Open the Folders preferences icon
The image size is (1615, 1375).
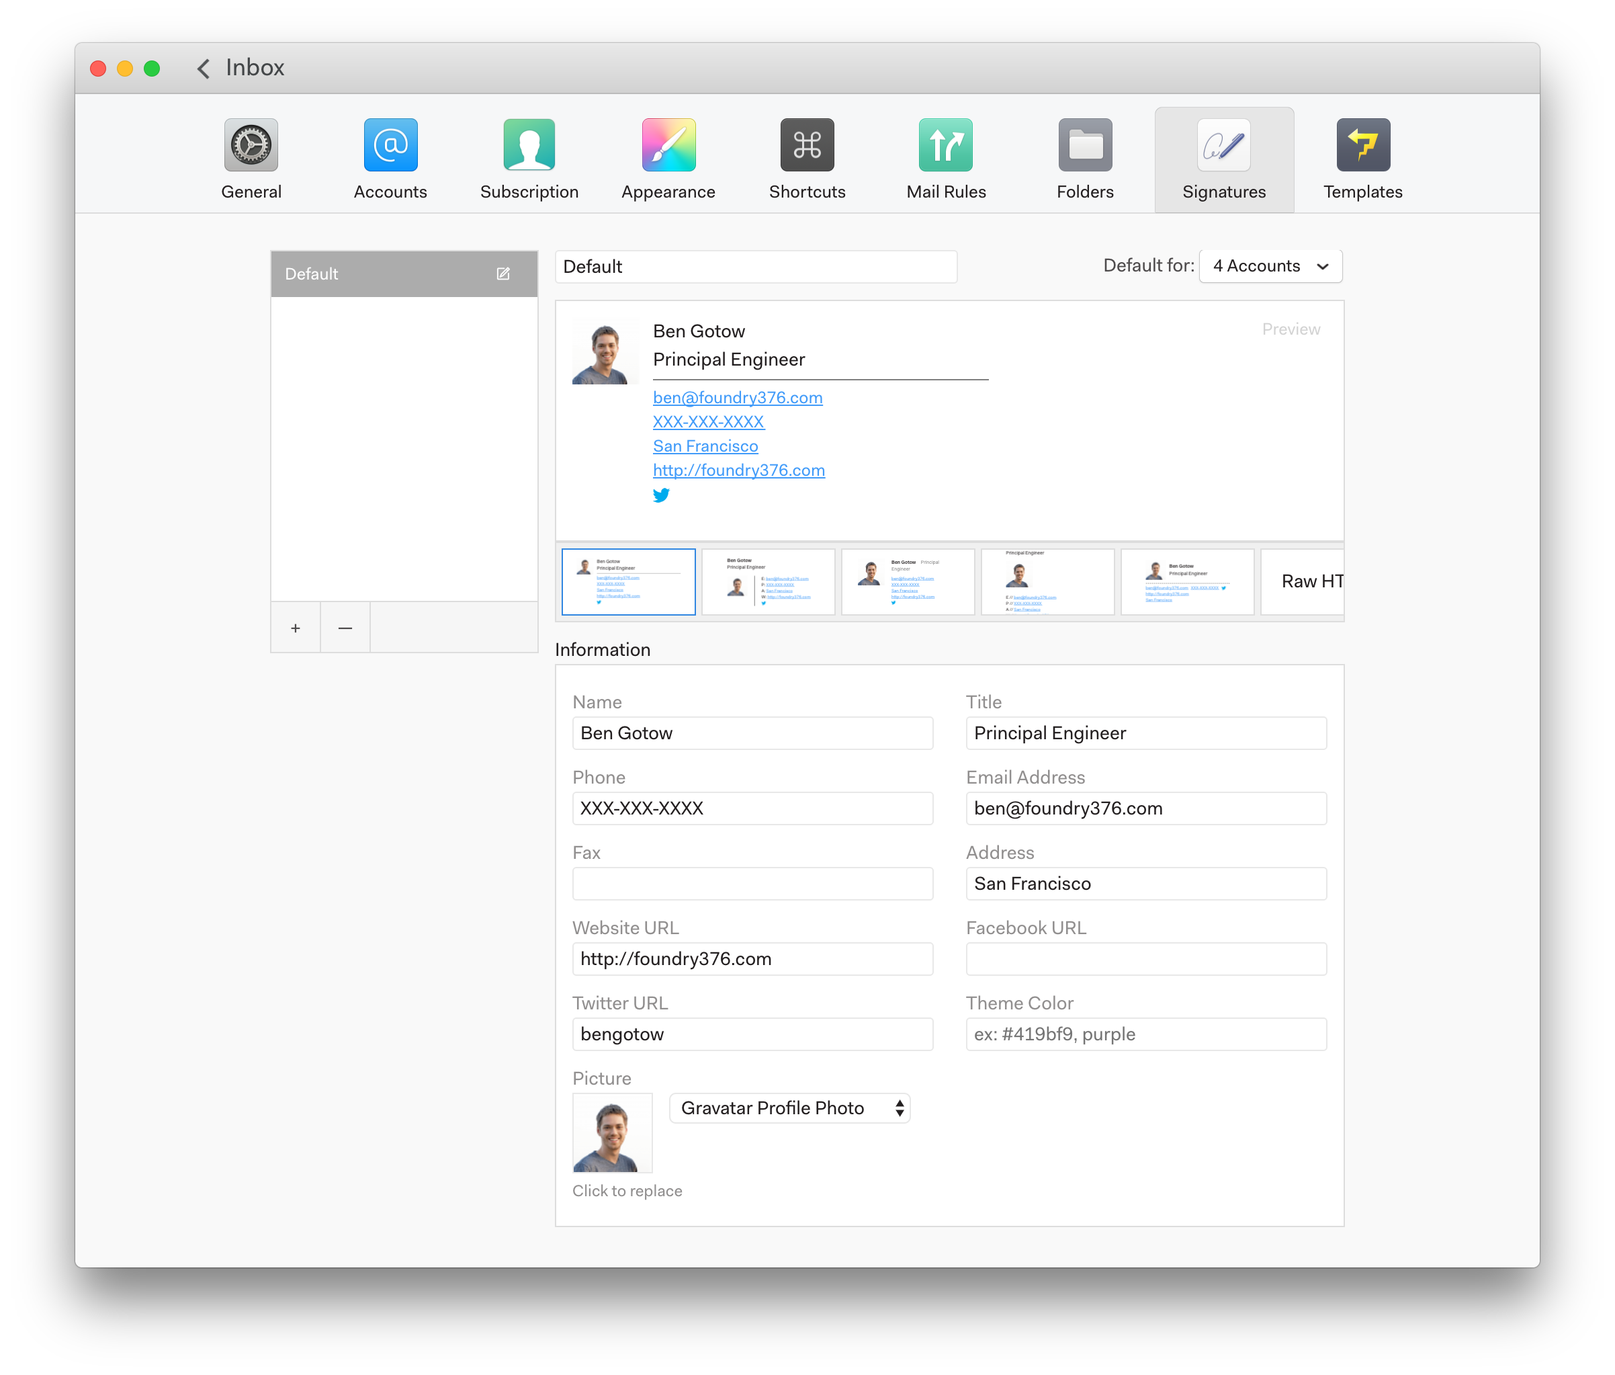click(1084, 145)
